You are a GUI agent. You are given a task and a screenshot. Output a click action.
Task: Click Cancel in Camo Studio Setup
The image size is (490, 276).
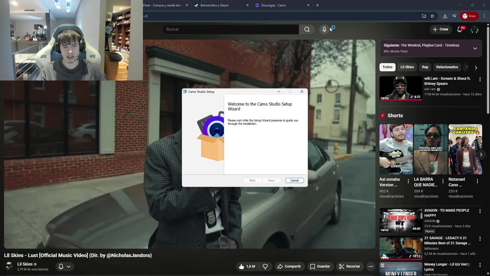tap(294, 181)
